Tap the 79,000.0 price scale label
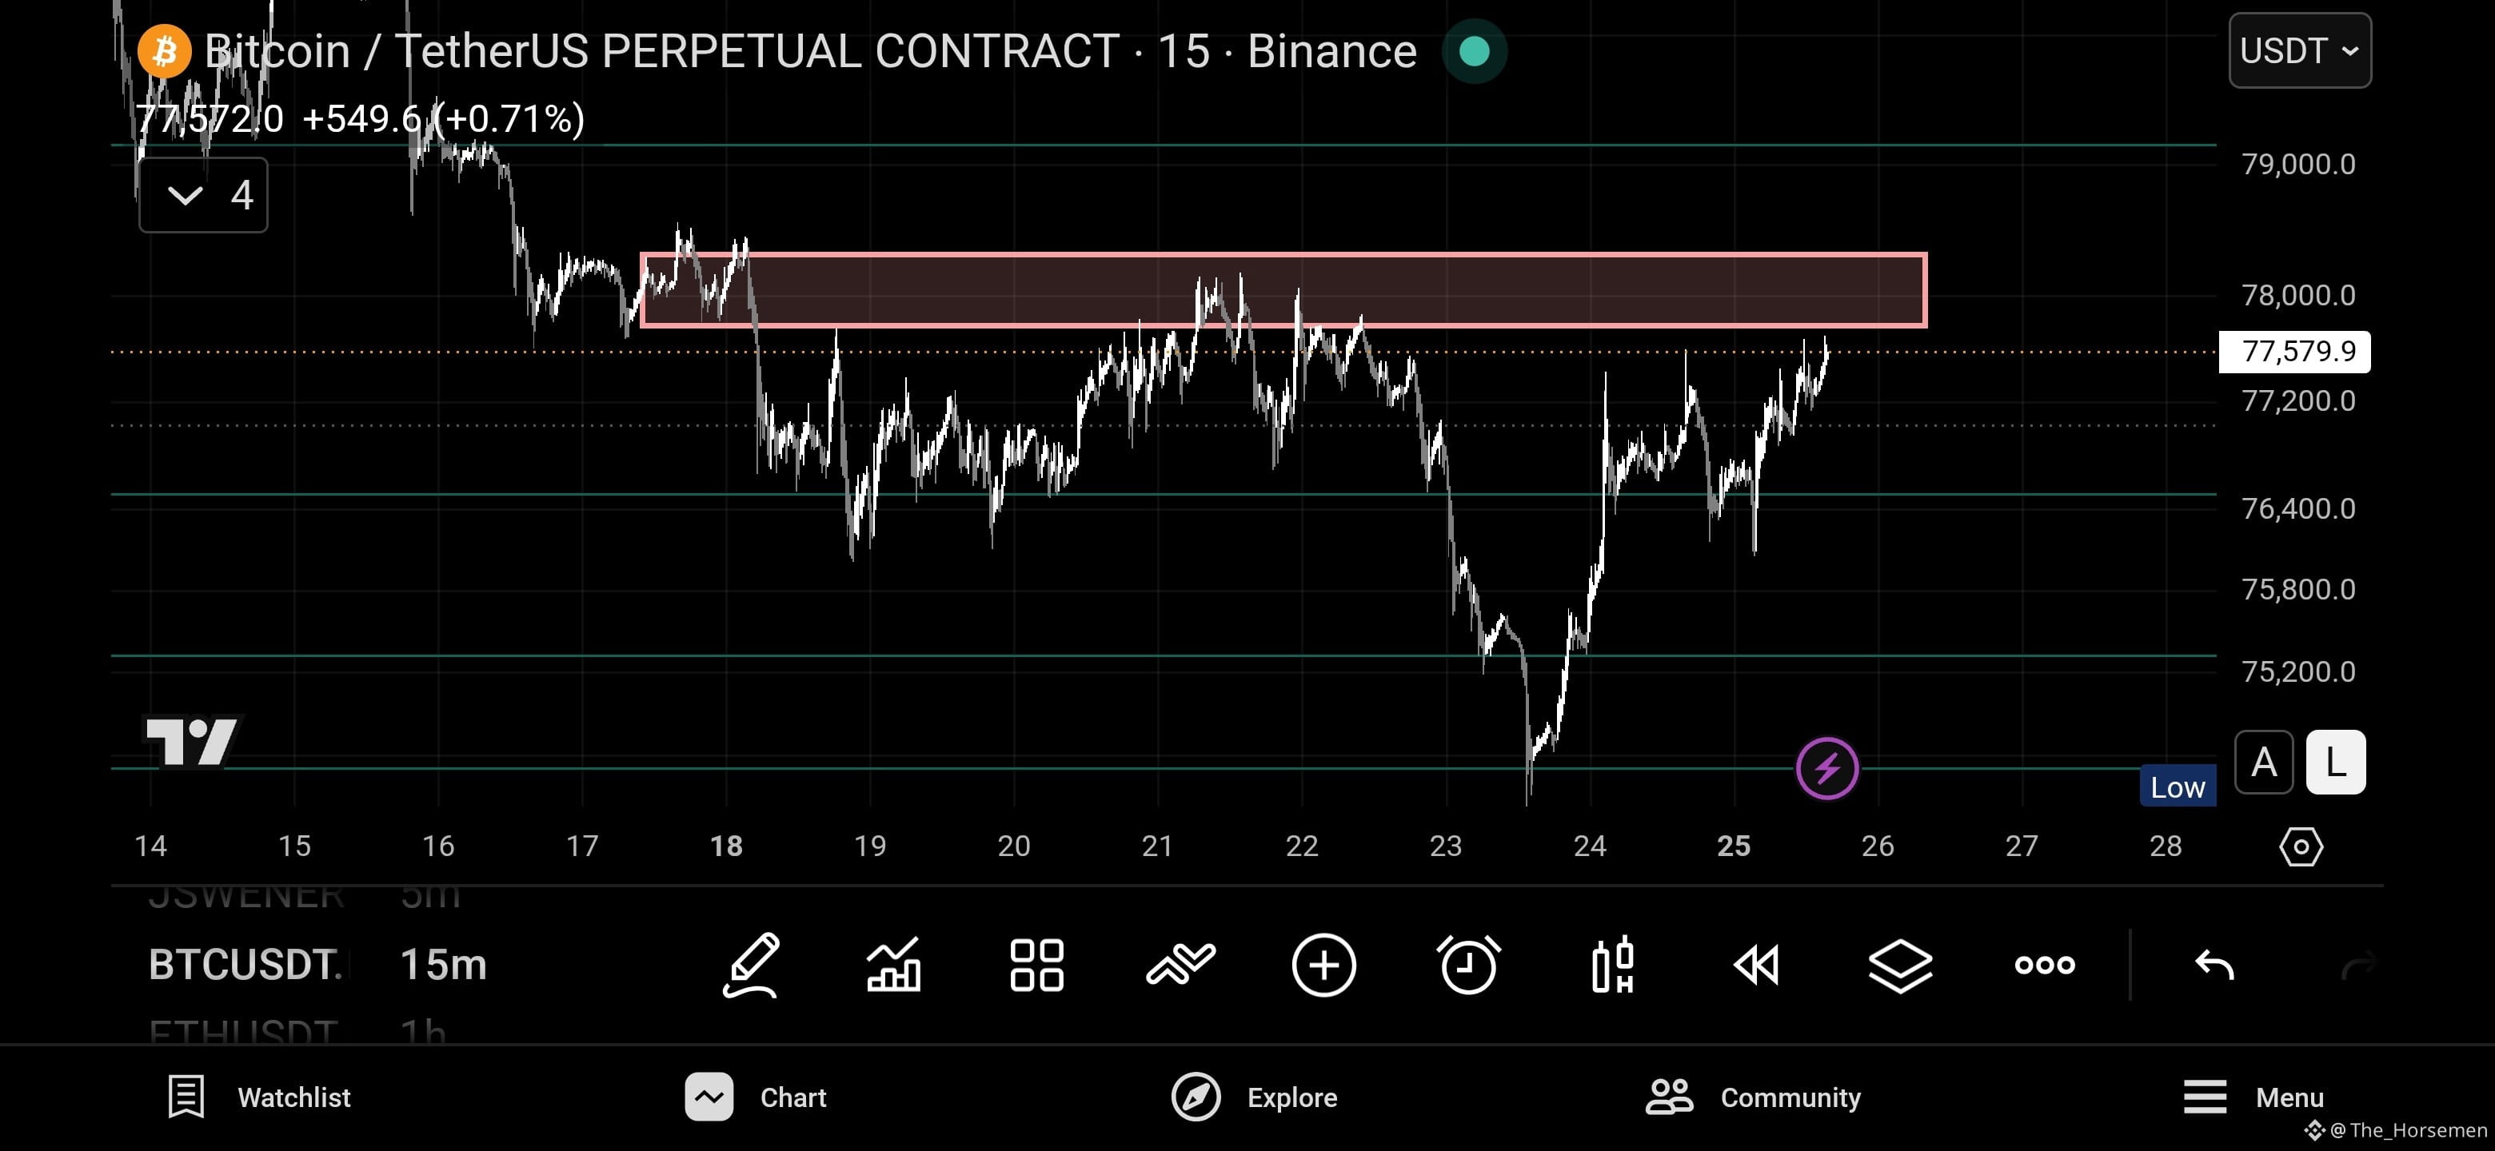 pos(2298,165)
